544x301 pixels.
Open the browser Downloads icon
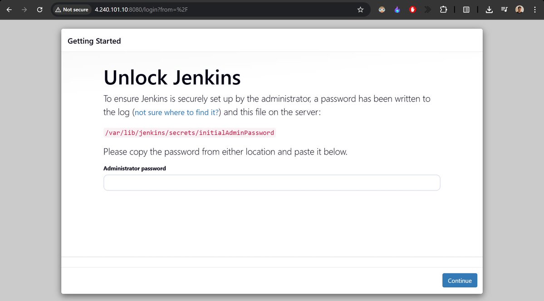(x=489, y=9)
